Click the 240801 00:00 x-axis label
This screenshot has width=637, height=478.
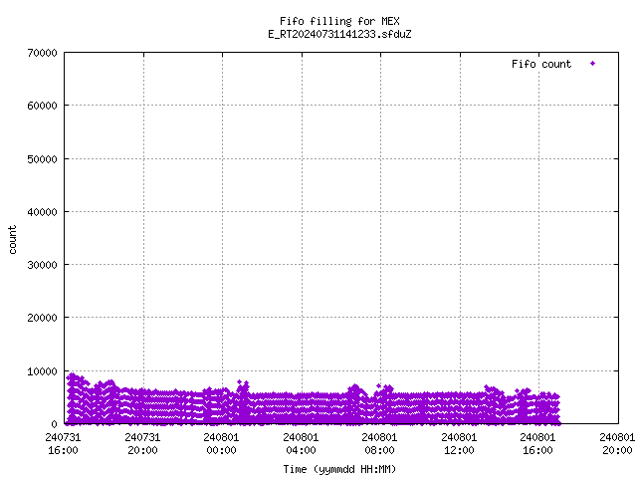click(x=221, y=444)
